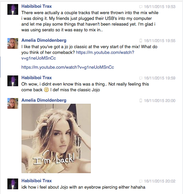
Task: Follow the inline YouTube link in Amelia's message
Action: [x=78, y=55]
